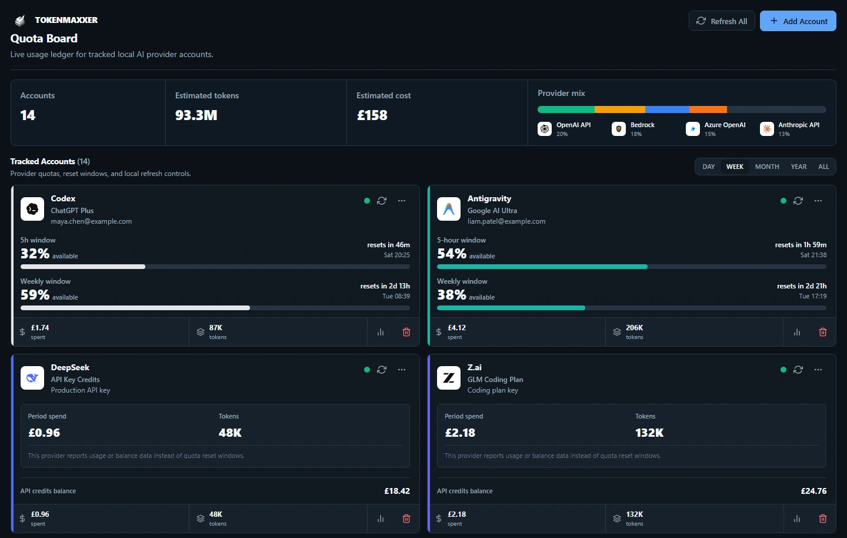This screenshot has height=538, width=847.
Task: Click the Estimated tokens 93.3M value
Action: tap(196, 115)
